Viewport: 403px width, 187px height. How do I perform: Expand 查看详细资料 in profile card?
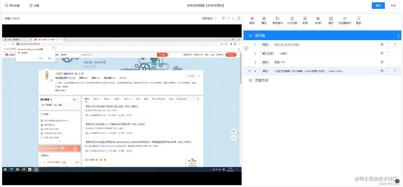[61, 90]
